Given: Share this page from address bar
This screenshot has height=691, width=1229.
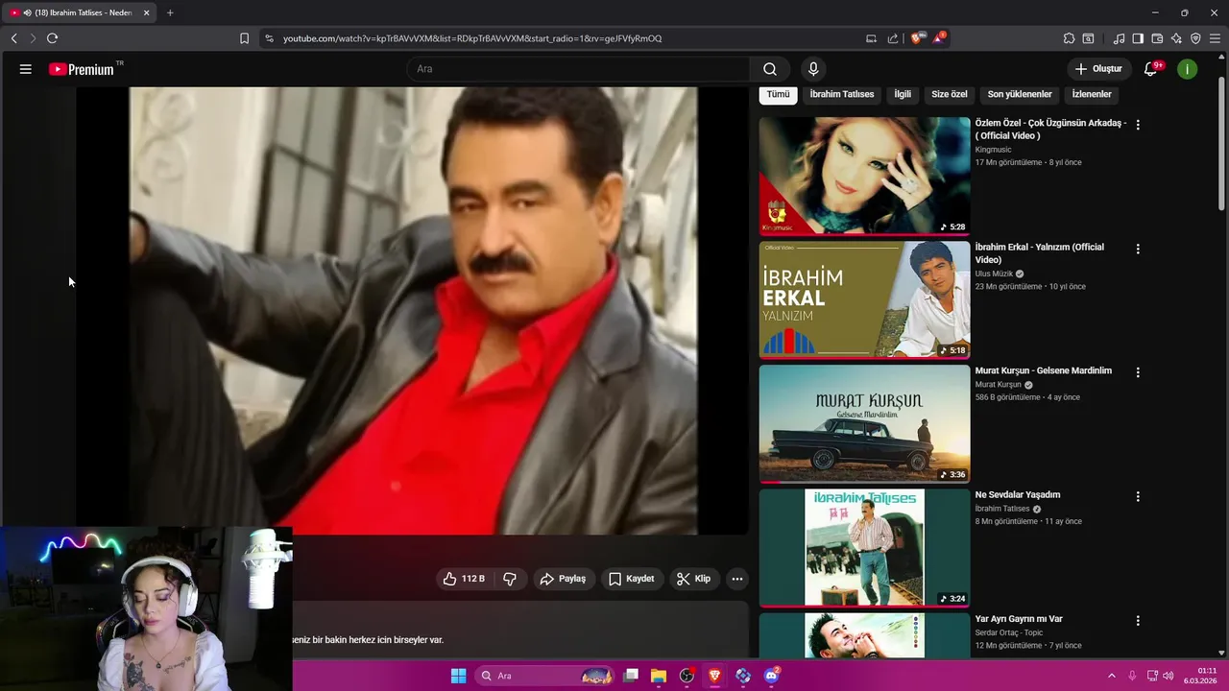Looking at the screenshot, I should point(893,38).
